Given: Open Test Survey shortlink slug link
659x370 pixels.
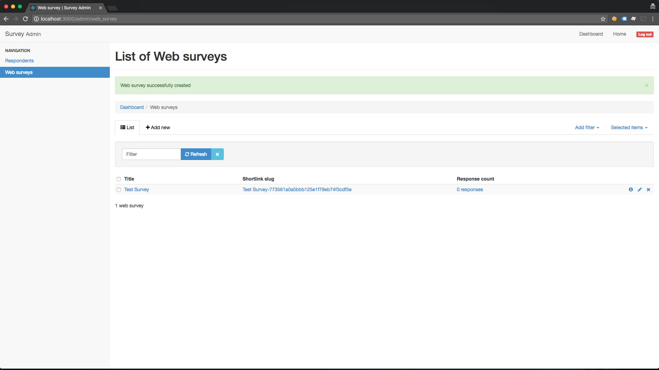Looking at the screenshot, I should (x=297, y=190).
